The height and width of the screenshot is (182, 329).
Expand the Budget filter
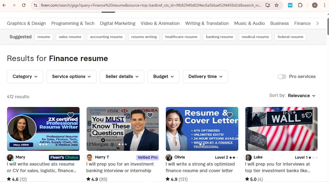[163, 77]
